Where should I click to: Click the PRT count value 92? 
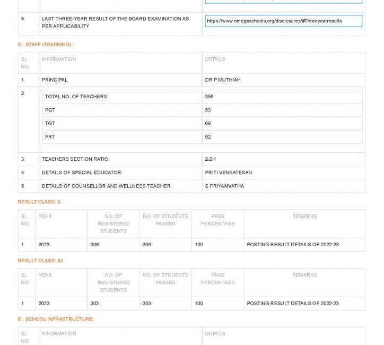coord(208,137)
